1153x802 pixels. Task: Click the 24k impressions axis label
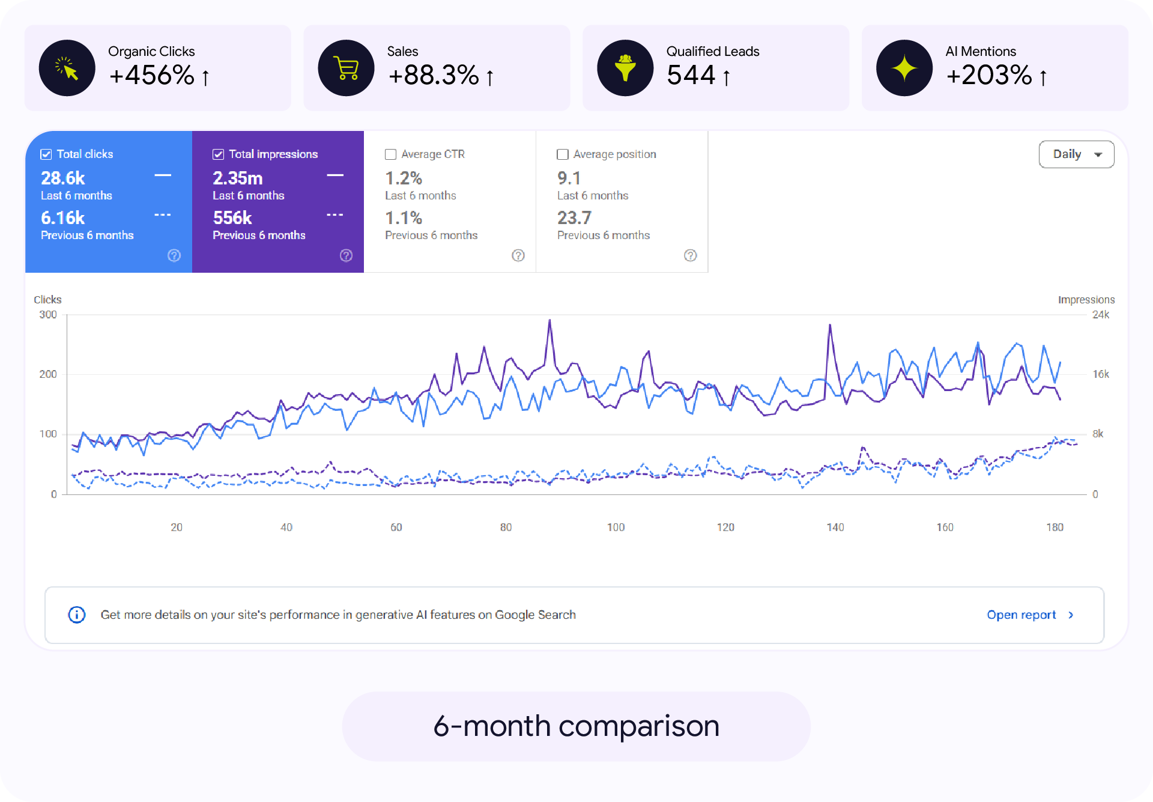(x=1101, y=315)
